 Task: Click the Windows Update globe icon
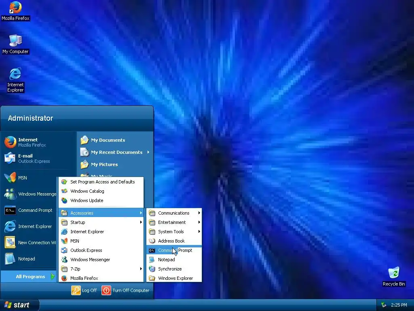click(64, 200)
